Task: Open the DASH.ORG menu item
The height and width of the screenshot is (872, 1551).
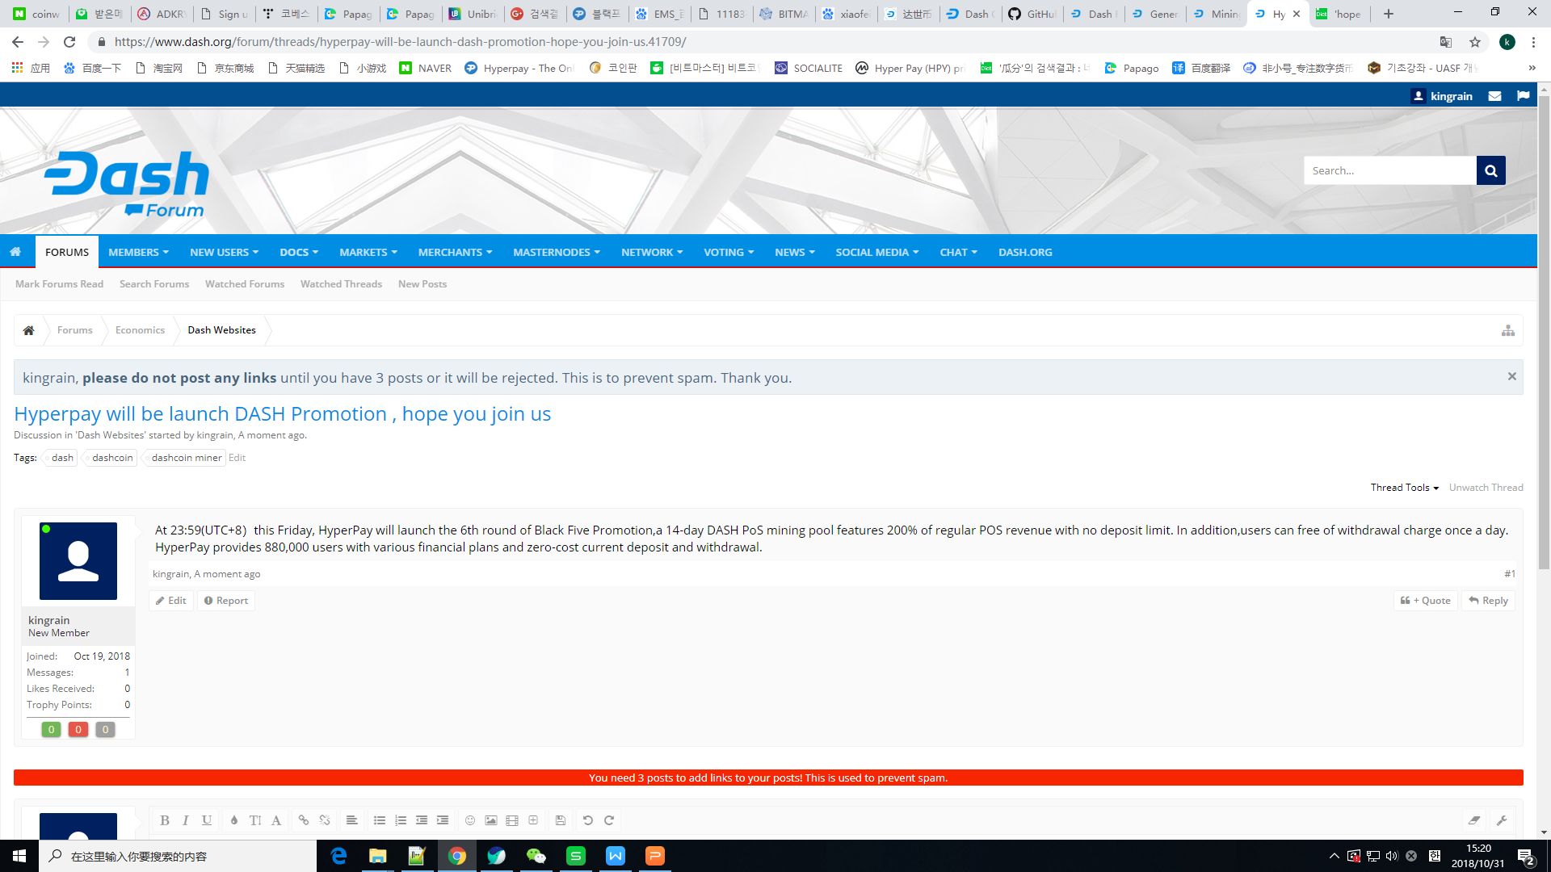Action: pos(1025,252)
